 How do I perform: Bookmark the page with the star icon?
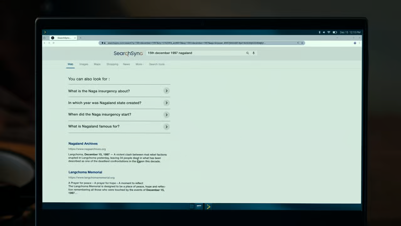point(302,43)
